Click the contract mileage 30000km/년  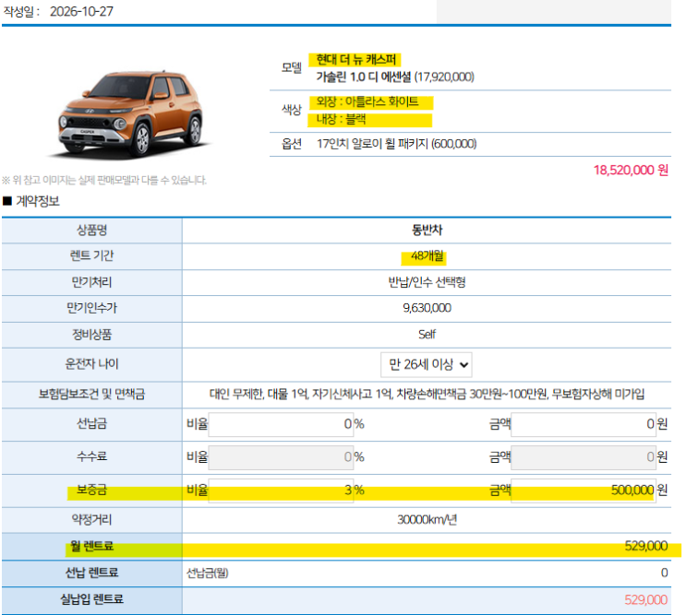pyautogui.click(x=427, y=520)
